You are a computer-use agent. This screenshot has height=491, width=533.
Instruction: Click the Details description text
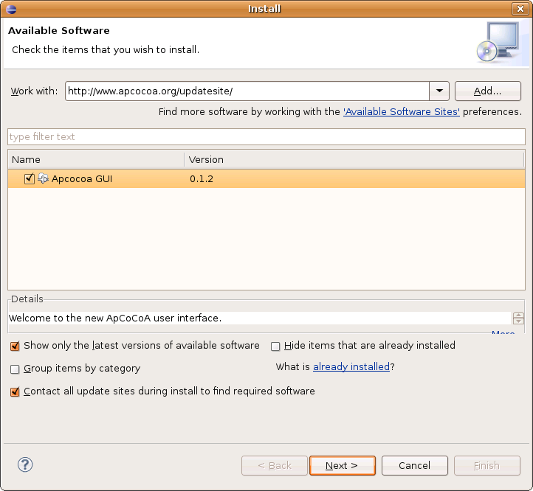tap(115, 318)
